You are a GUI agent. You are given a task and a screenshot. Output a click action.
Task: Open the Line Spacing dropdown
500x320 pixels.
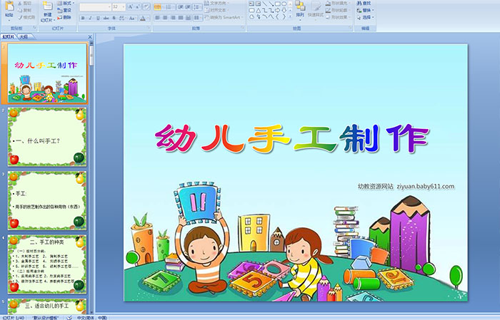[x=197, y=7]
